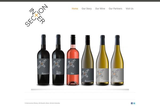Select the Visit Us menu link
Screen dimensions: 160x106
coord(130,9)
